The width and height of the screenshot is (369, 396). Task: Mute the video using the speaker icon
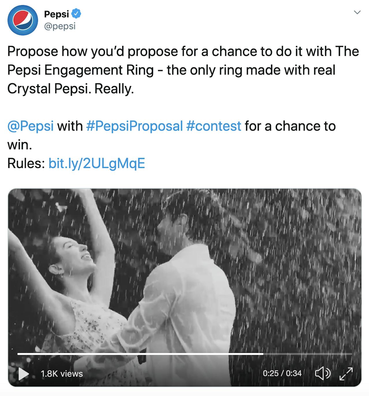pos(322,373)
